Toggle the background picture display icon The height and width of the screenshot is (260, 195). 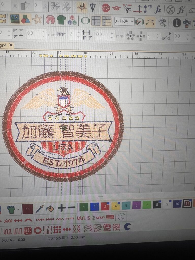click(x=14, y=19)
